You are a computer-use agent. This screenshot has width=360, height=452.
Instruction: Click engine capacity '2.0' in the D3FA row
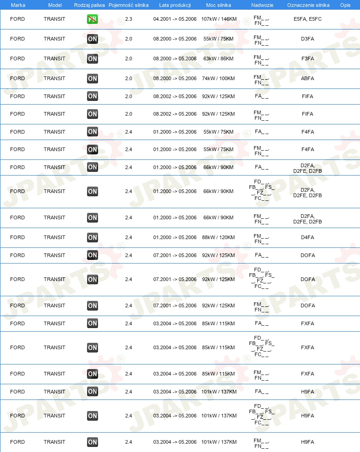tap(128, 39)
